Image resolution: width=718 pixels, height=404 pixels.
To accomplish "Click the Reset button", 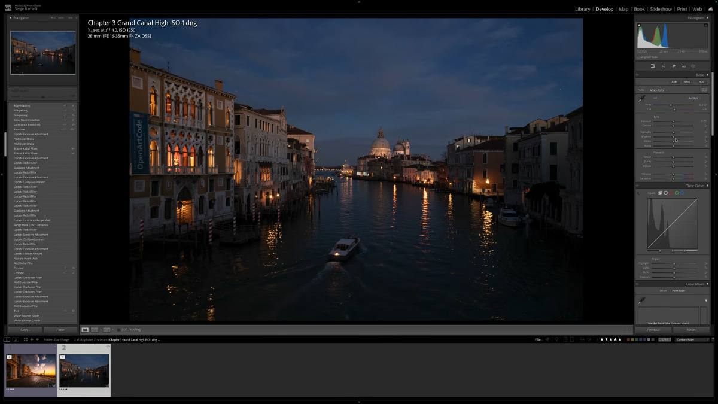I will click(x=691, y=330).
